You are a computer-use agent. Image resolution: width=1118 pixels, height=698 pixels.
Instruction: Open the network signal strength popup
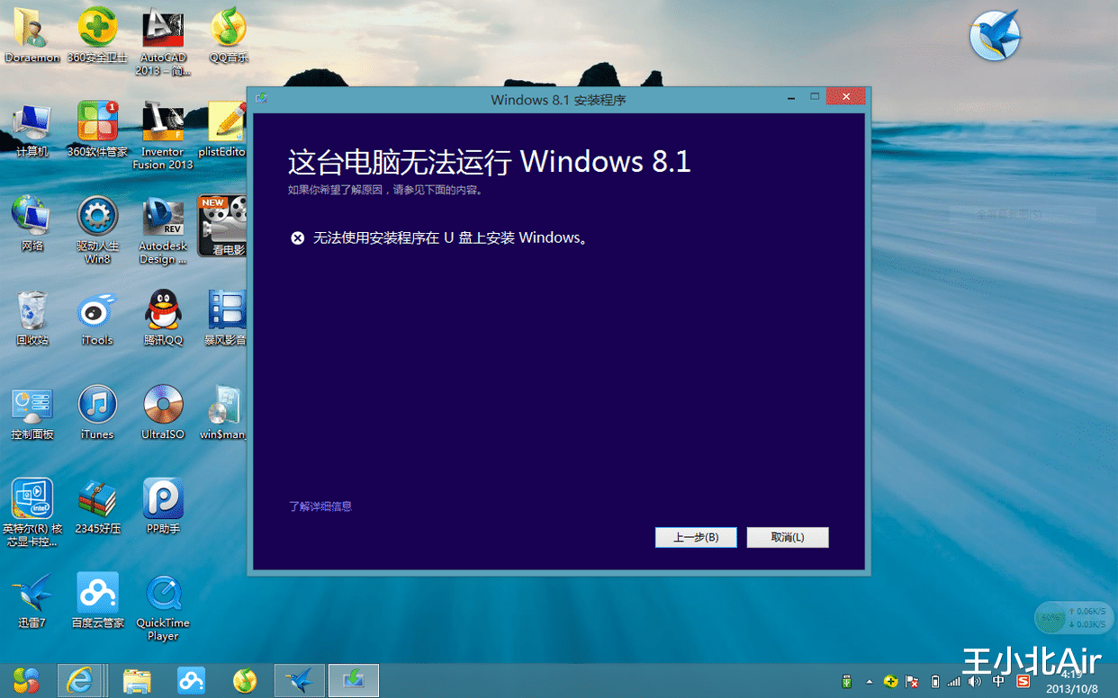click(x=952, y=682)
